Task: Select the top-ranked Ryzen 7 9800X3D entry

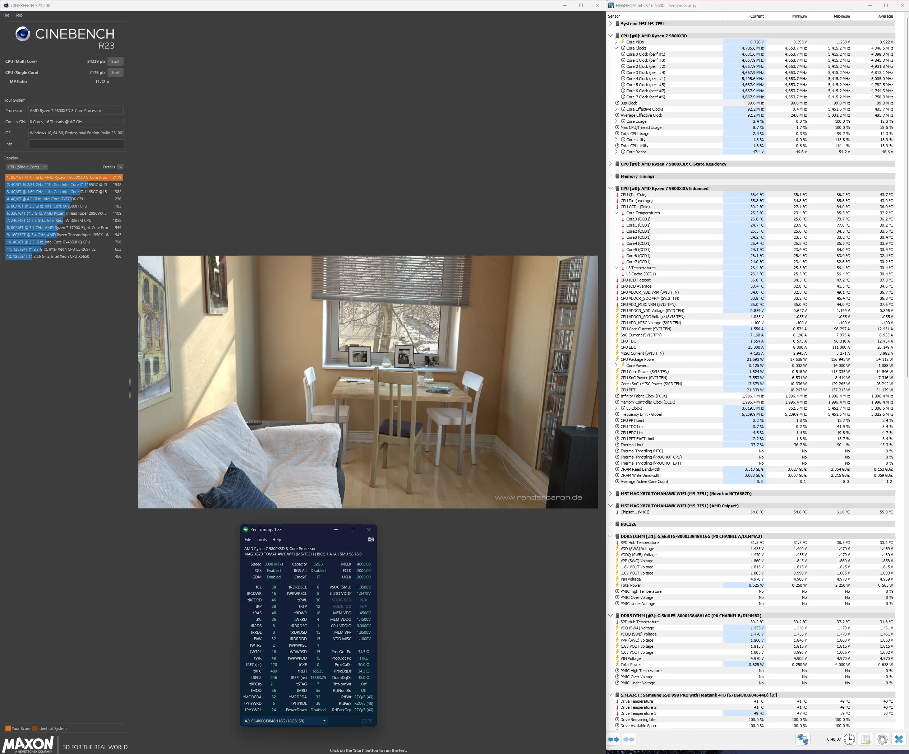Action: tap(64, 177)
